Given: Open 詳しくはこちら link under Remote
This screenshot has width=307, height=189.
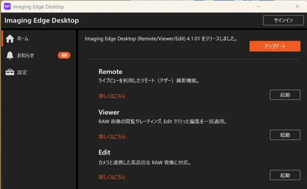Looking at the screenshot, I should click(112, 96).
